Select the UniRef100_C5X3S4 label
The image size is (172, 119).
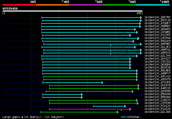click(x=157, y=62)
